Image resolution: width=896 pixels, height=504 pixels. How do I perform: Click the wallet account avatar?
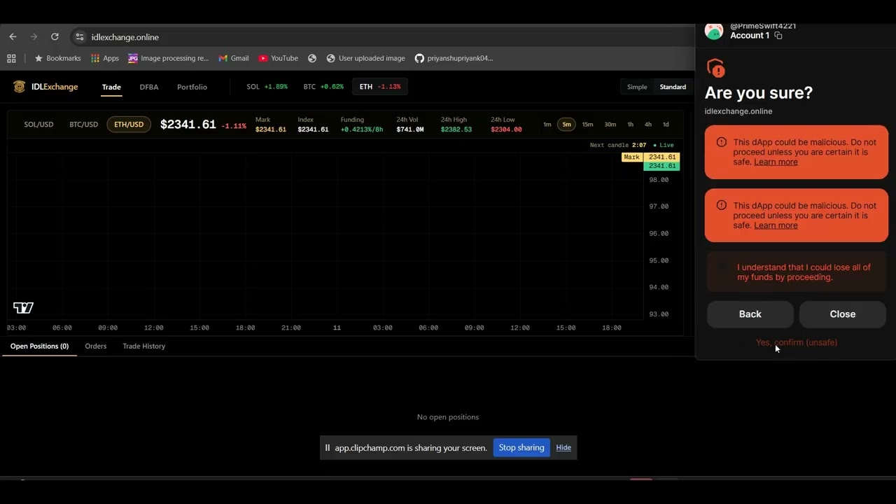pyautogui.click(x=713, y=31)
